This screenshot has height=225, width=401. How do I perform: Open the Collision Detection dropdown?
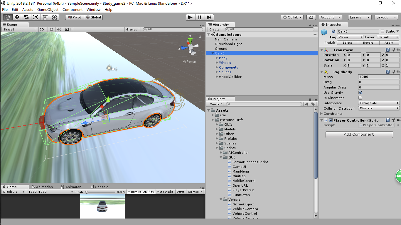coord(379,108)
